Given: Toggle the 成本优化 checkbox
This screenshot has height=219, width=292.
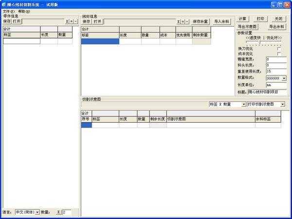Looking at the screenshot, I should [x=279, y=54].
